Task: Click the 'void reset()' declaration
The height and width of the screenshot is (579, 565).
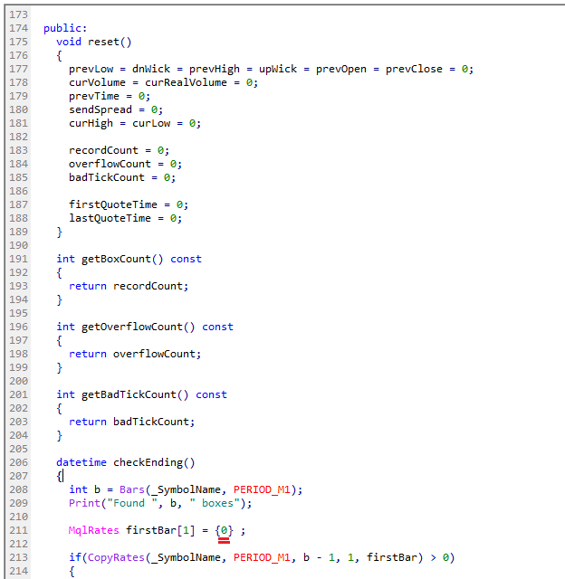Action: 94,42
